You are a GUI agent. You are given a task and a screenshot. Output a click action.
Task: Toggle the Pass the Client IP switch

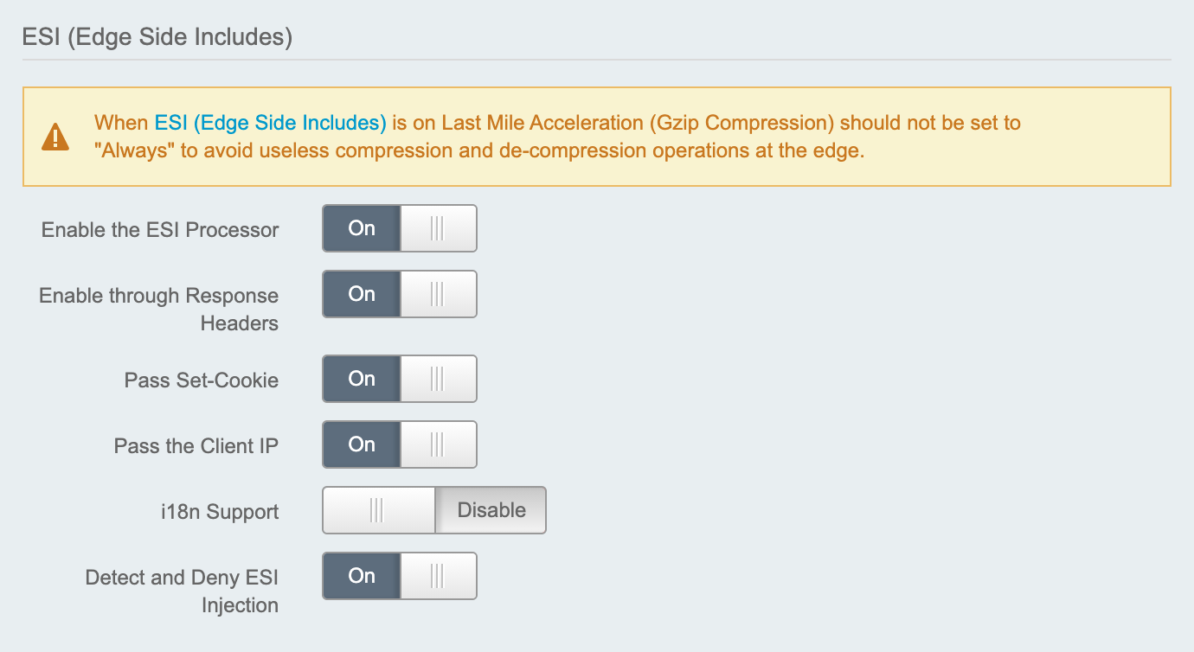(400, 444)
